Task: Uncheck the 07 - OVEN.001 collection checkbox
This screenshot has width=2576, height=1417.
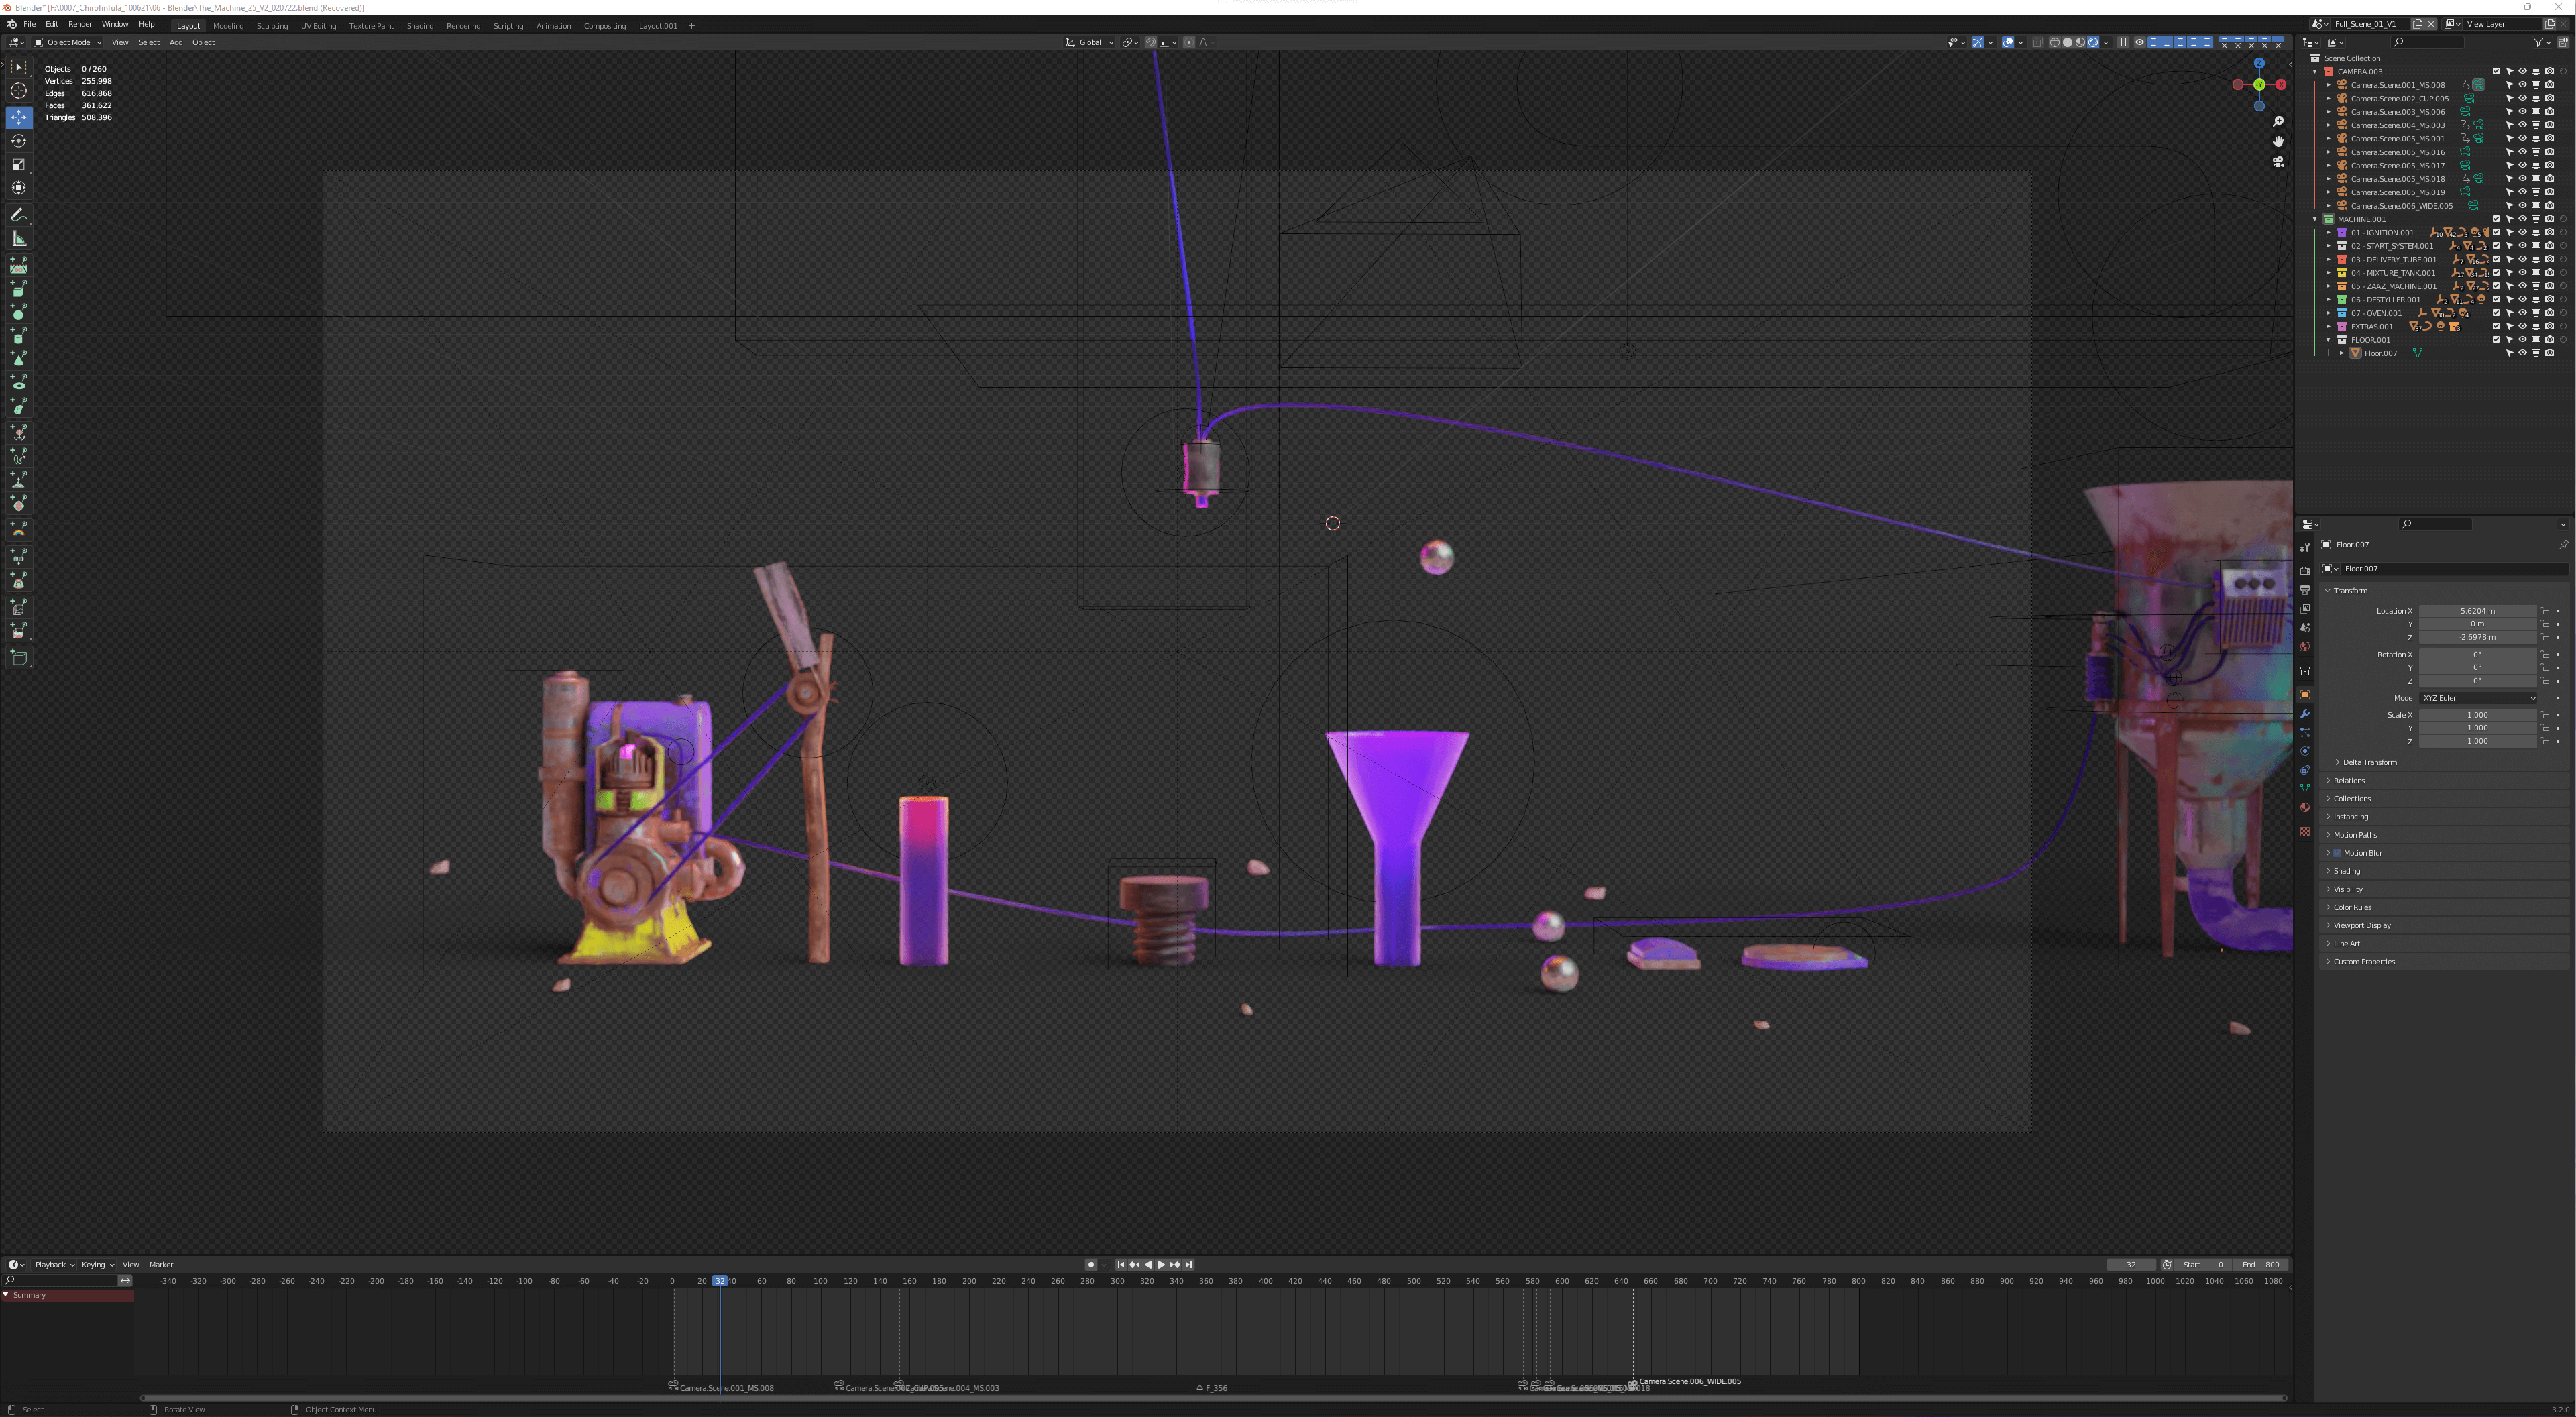Action: [x=2496, y=313]
